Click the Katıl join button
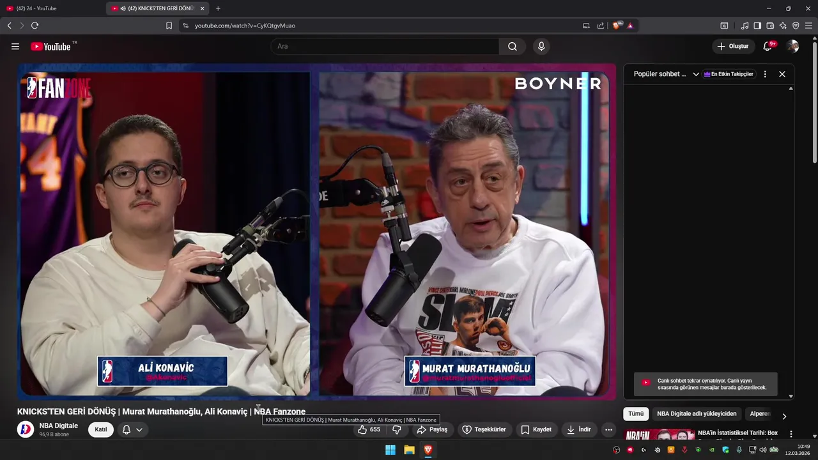The height and width of the screenshot is (460, 818). pyautogui.click(x=101, y=429)
